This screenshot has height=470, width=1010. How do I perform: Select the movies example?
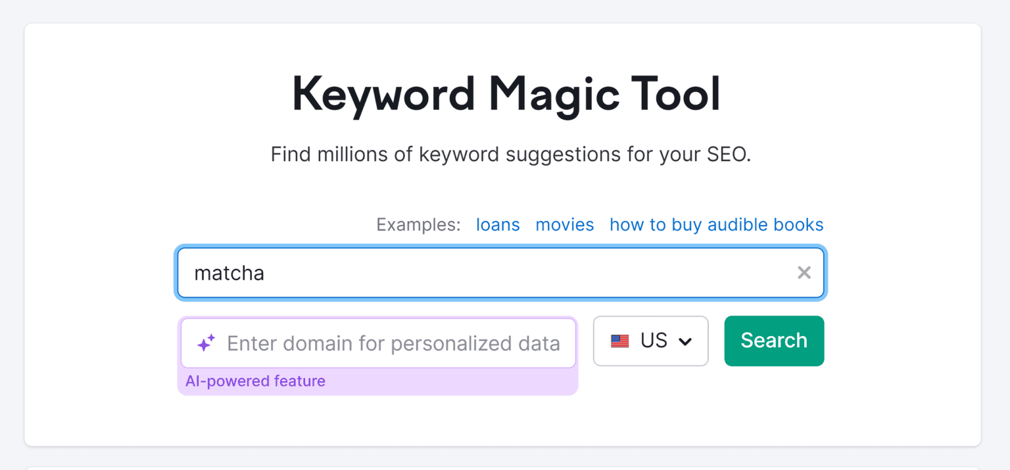564,224
